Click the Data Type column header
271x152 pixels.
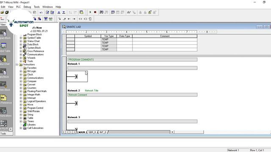tap(124, 36)
